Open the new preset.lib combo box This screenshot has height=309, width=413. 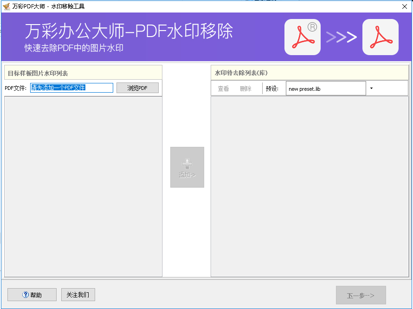click(x=326, y=88)
